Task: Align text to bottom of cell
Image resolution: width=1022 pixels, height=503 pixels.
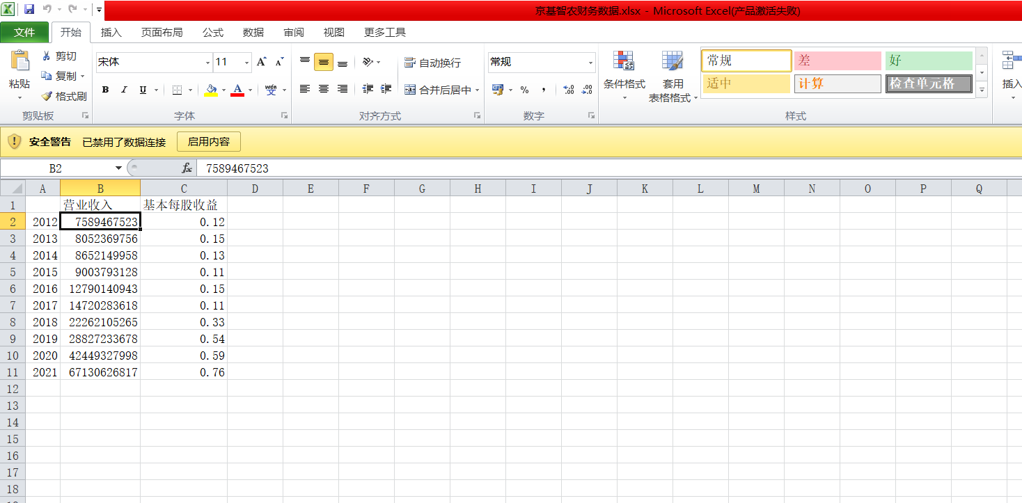Action: [342, 62]
